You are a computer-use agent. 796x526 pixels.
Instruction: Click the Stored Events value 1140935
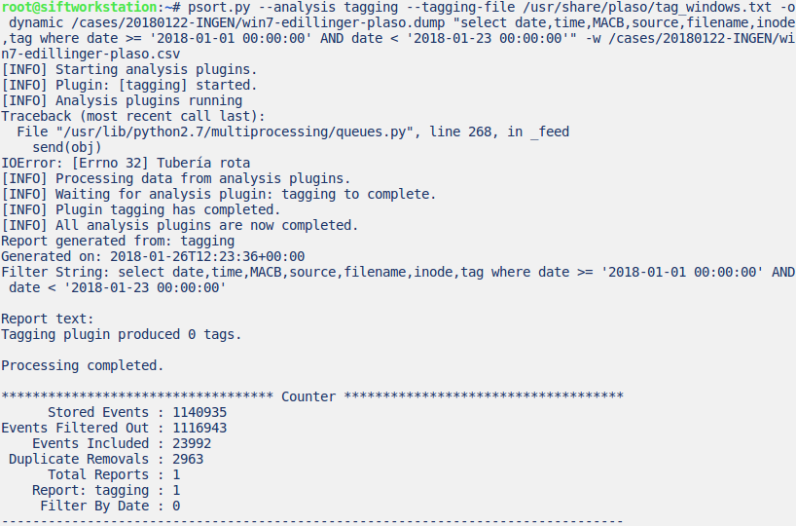pyautogui.click(x=199, y=412)
